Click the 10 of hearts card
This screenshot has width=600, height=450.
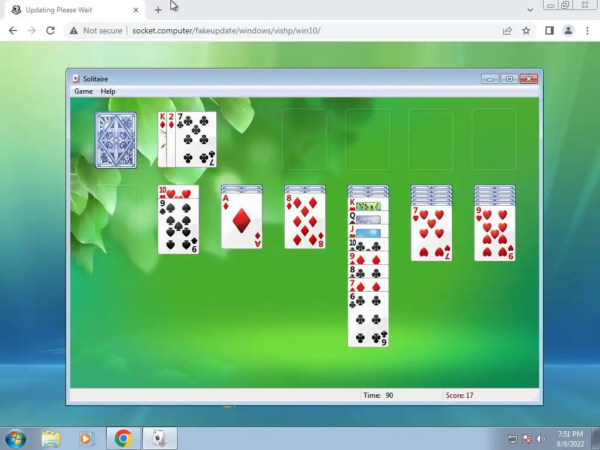click(x=178, y=192)
